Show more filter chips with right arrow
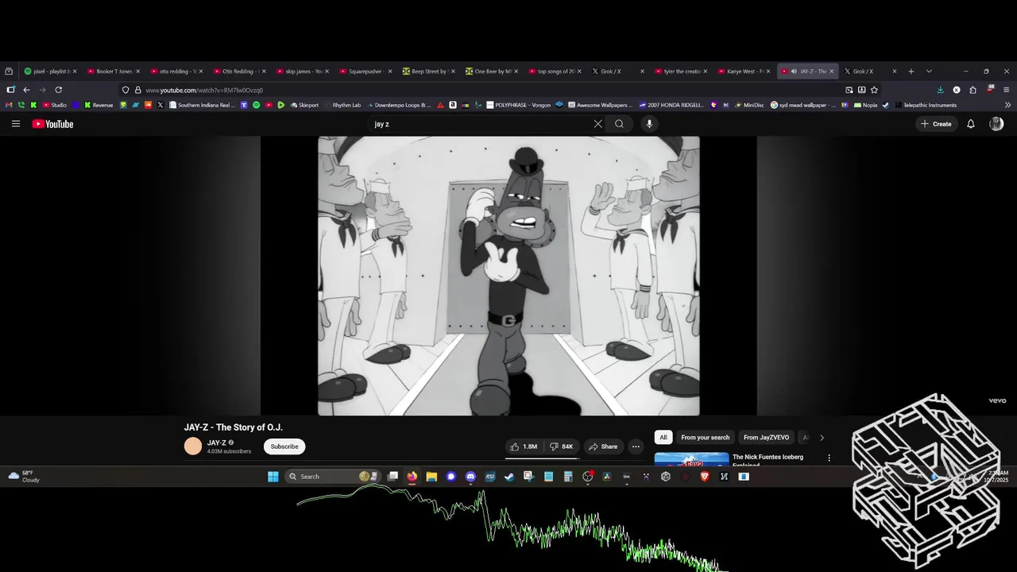This screenshot has height=572, width=1017. pos(822,438)
